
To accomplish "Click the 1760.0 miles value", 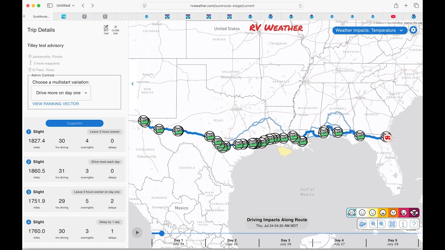I will 37,231.
